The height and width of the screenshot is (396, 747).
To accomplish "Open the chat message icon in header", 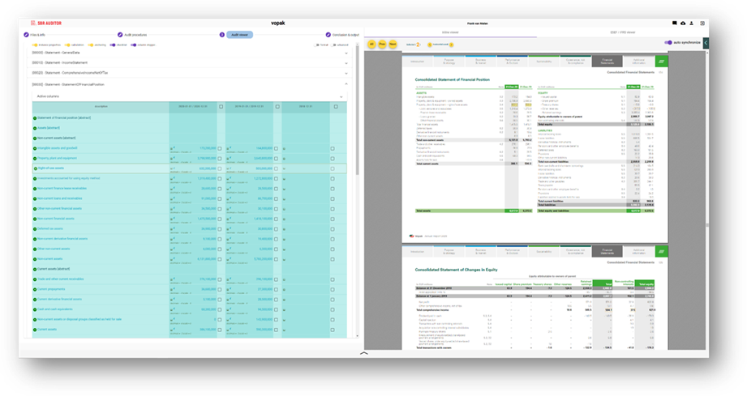I will pyautogui.click(x=673, y=23).
